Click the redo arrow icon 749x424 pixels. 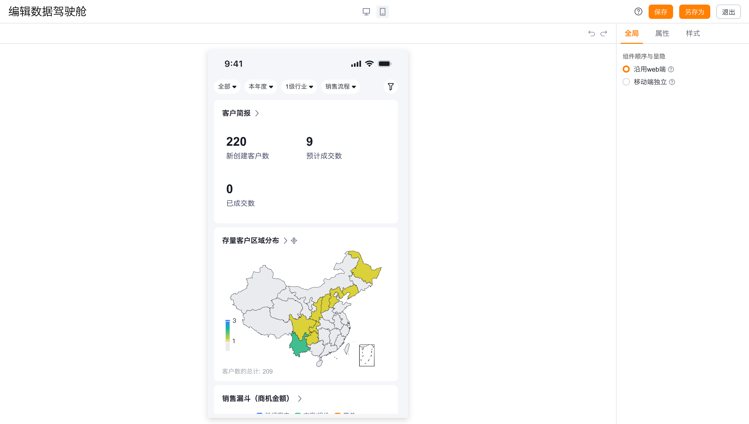[x=604, y=33]
